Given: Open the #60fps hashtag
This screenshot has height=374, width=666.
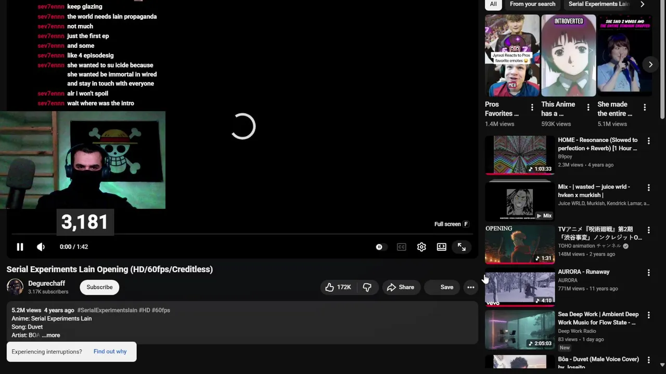Looking at the screenshot, I should click(161, 310).
